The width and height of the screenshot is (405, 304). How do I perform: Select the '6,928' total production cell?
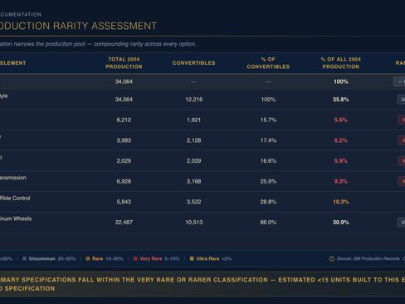pyautogui.click(x=124, y=181)
